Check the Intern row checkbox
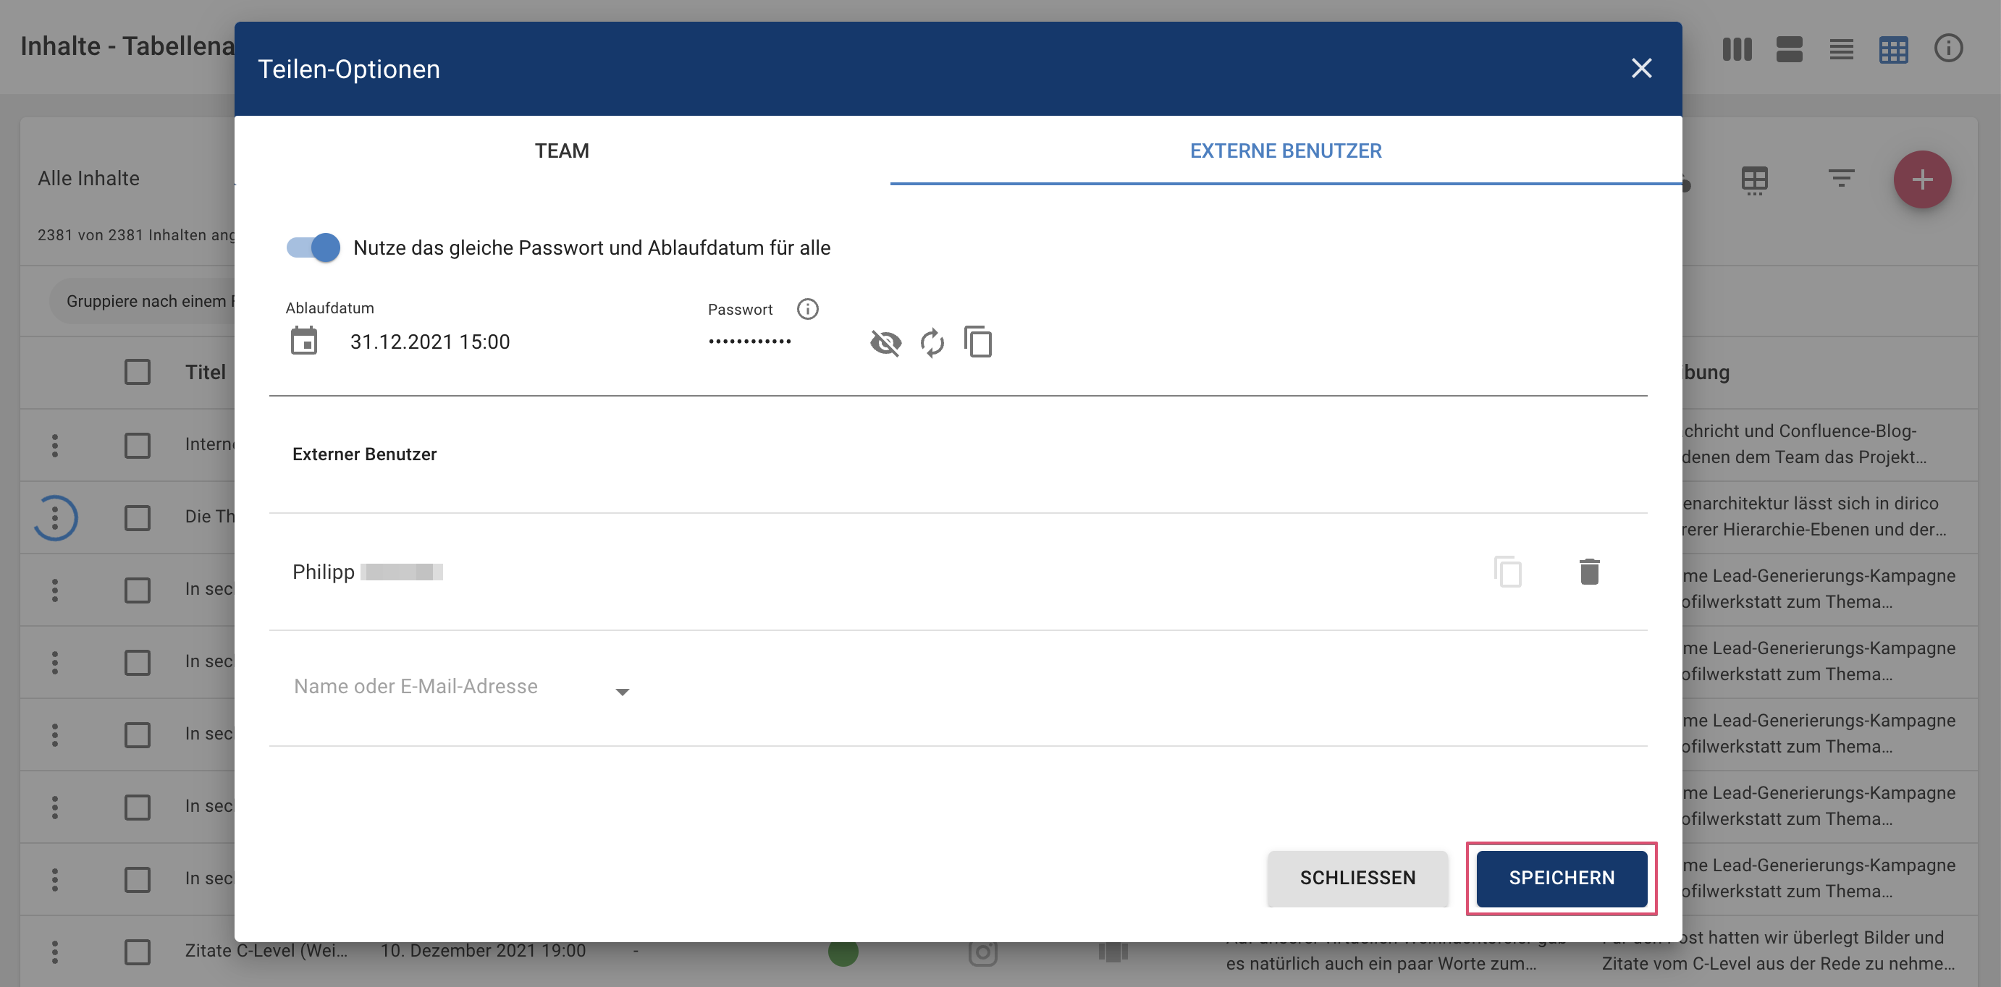Viewport: 2001px width, 987px height. [x=138, y=445]
